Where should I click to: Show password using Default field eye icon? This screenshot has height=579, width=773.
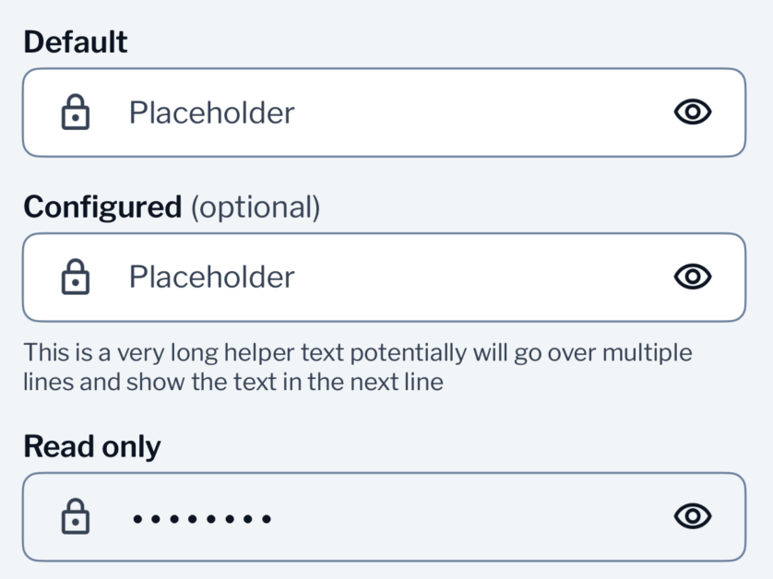pyautogui.click(x=693, y=112)
